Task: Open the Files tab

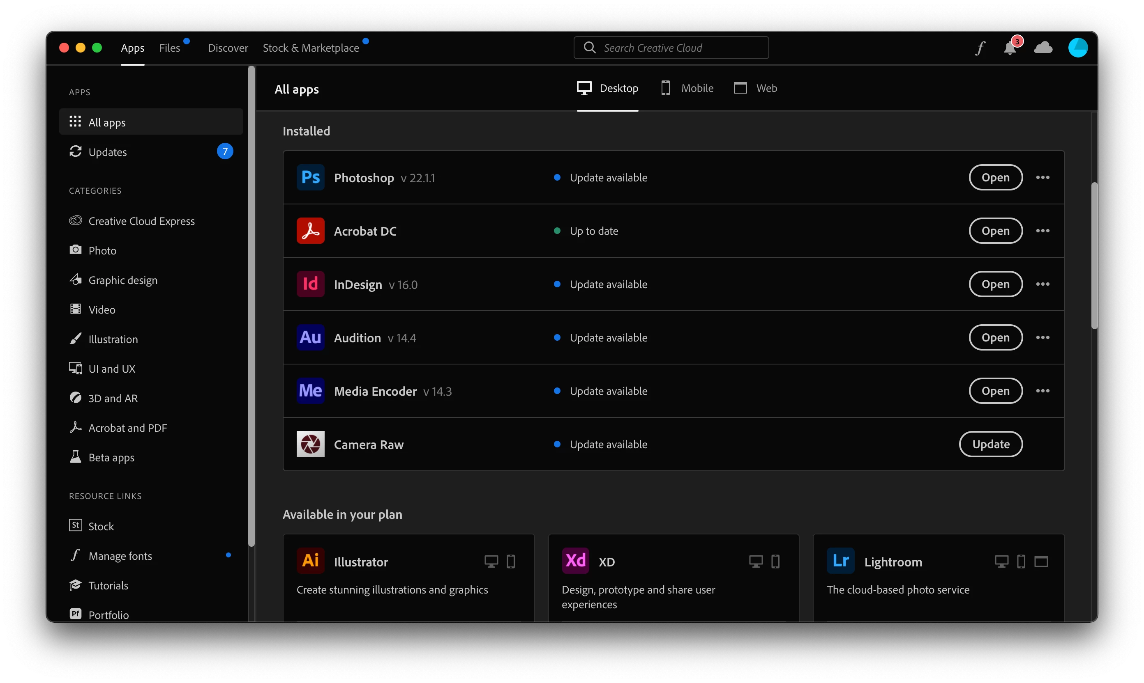Action: tap(170, 48)
